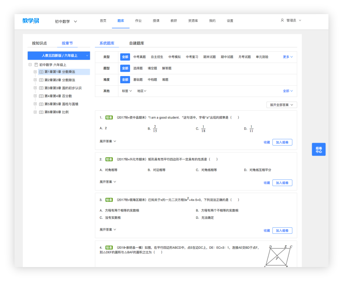Click the textbook icon beside 第5章 圆柱与圆锥
This screenshot has height=282, width=343.
point(41,104)
